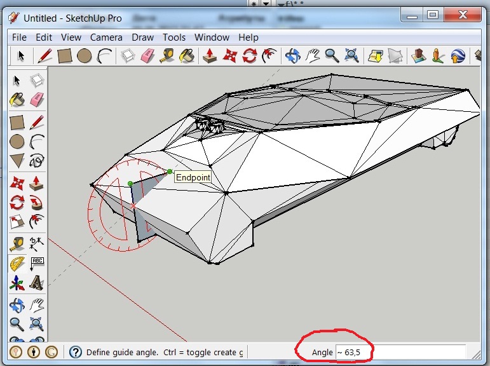This screenshot has width=490, height=366.
Task: Select the Text label tool
Action: [x=37, y=264]
